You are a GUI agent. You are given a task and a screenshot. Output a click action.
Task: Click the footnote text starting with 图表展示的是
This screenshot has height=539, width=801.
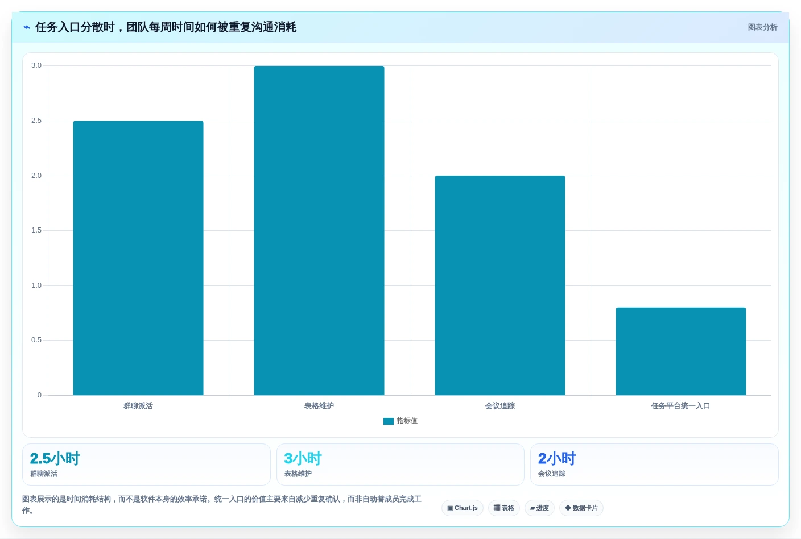point(222,504)
